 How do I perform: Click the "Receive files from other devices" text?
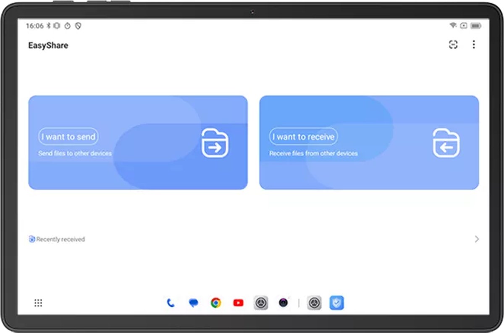tap(313, 153)
